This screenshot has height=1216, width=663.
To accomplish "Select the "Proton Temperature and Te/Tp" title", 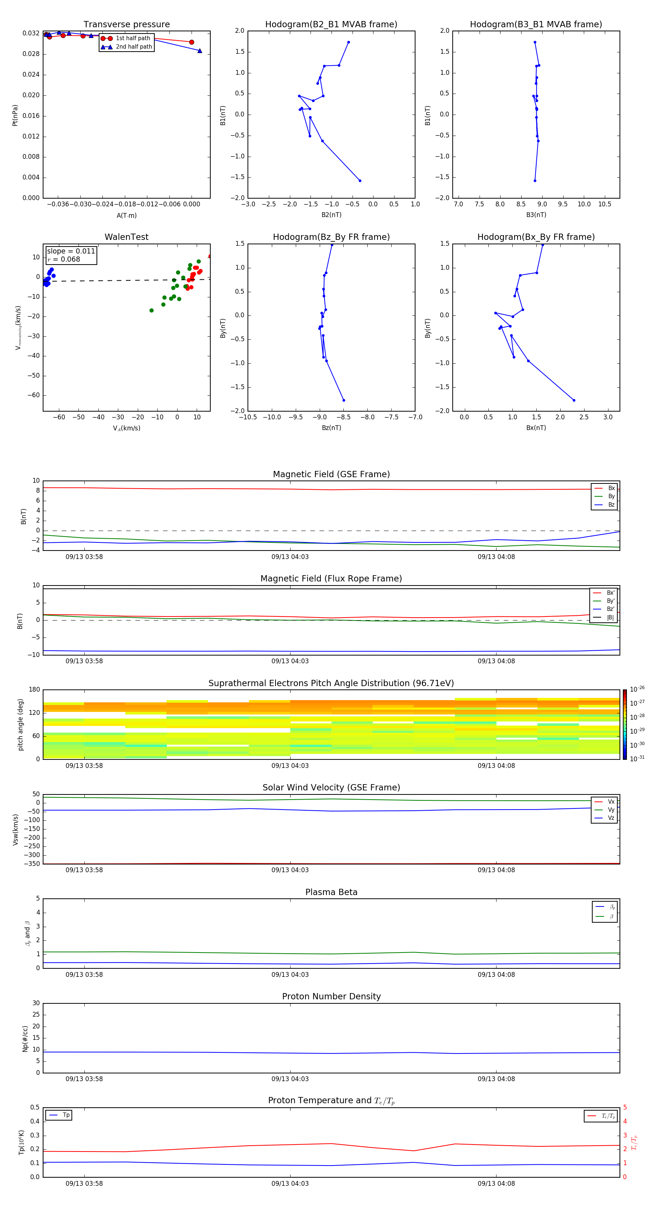I will click(331, 1101).
